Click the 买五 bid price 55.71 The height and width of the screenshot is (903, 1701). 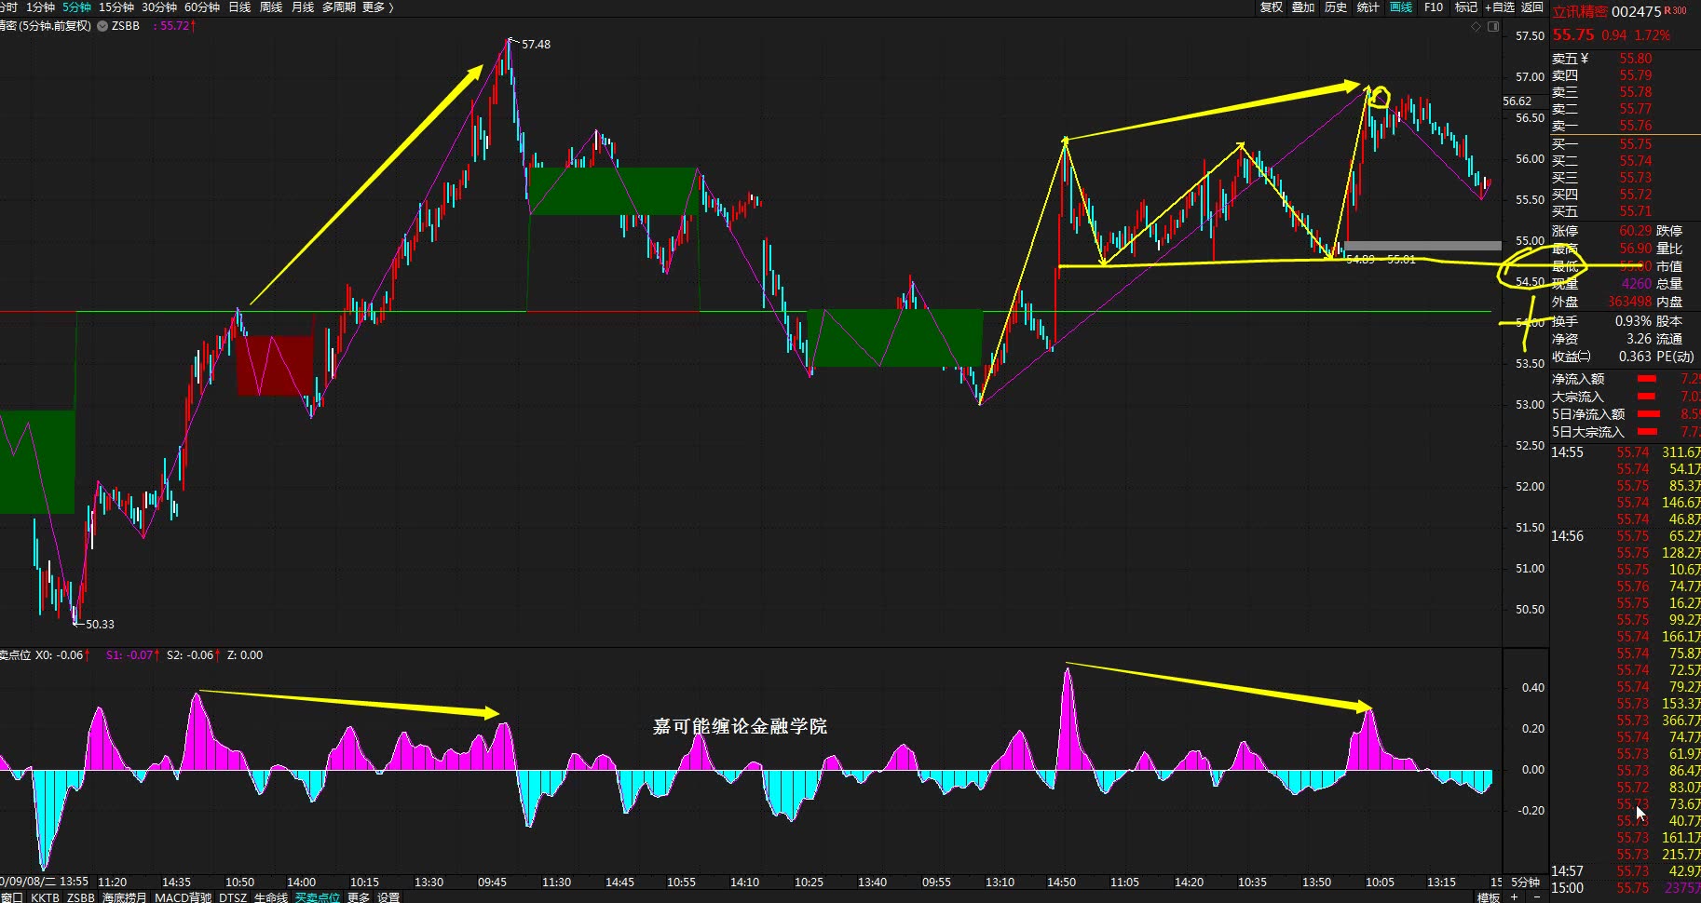click(1636, 211)
